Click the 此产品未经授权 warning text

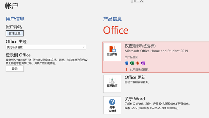pos(139,69)
